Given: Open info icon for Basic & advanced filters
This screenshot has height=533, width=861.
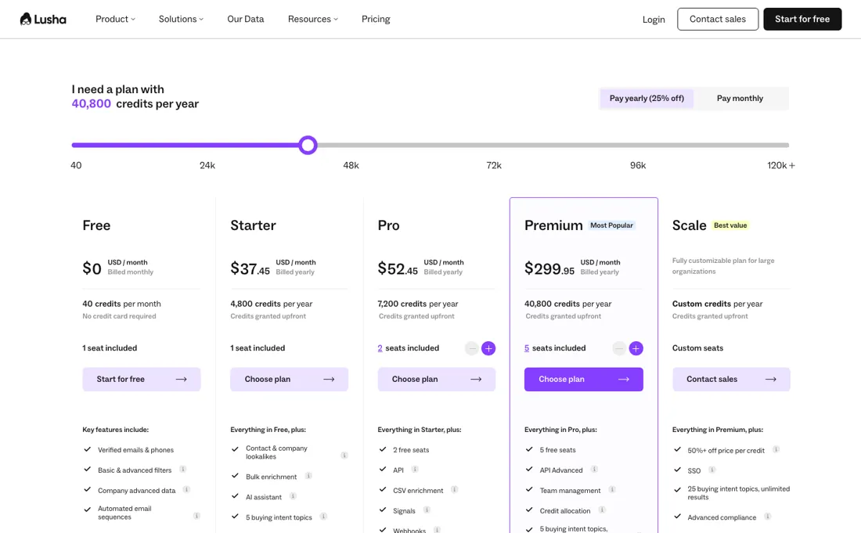Looking at the screenshot, I should 183,470.
